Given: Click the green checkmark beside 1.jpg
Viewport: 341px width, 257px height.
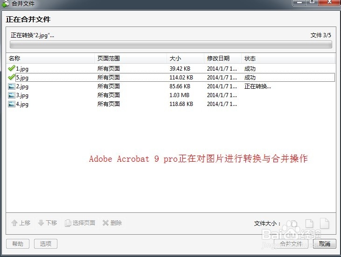Looking at the screenshot, I should point(12,68).
